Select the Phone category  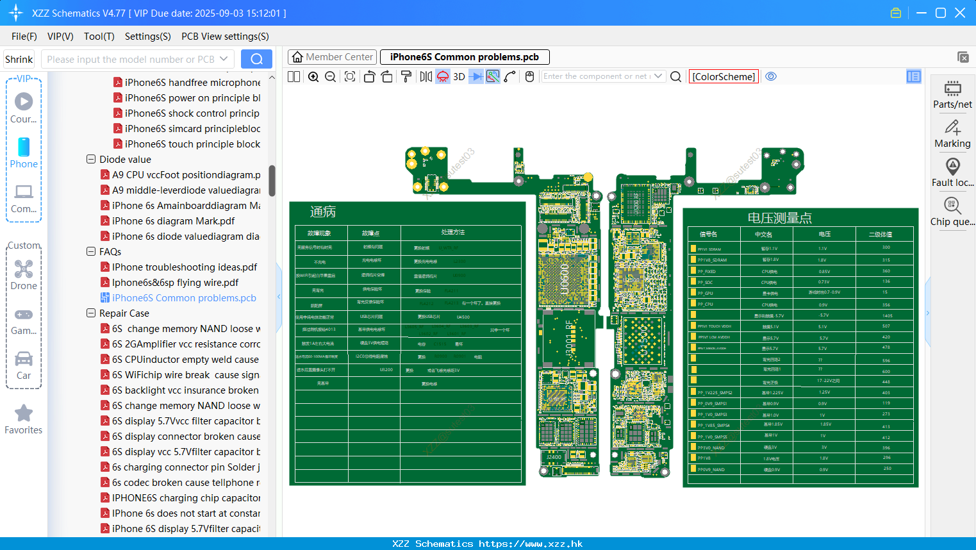(x=24, y=153)
